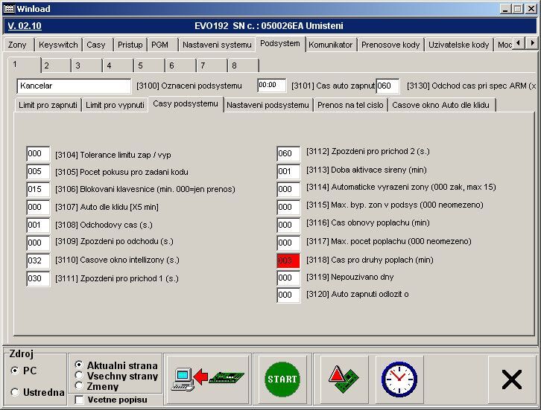Viewport: 541px width, 410px height.
Task: Click the large black X close button
Action: (512, 379)
